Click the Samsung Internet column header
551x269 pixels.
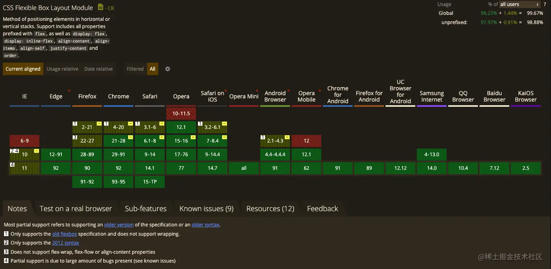(x=432, y=96)
